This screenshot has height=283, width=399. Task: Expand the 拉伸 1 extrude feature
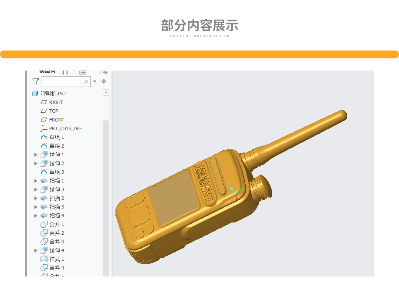[36, 155]
